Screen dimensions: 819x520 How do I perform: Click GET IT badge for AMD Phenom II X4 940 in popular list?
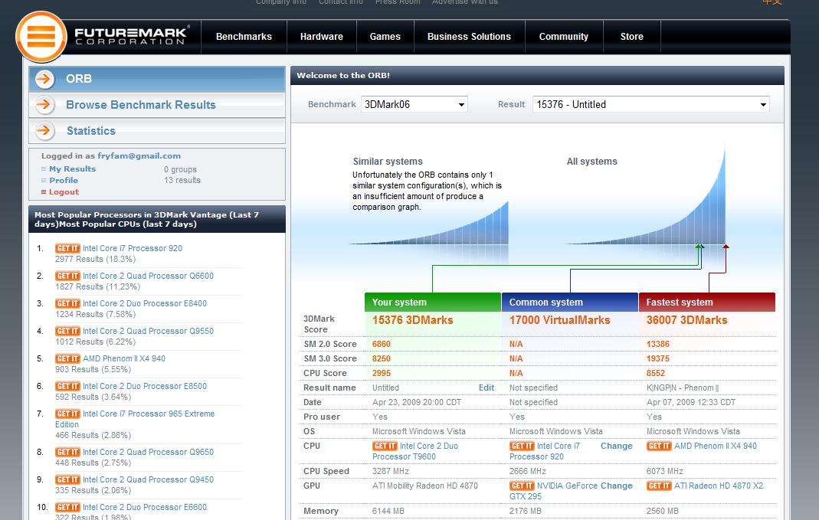pyautogui.click(x=67, y=359)
